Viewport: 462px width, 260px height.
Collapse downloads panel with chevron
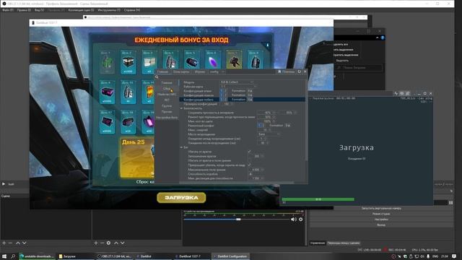(377, 38)
